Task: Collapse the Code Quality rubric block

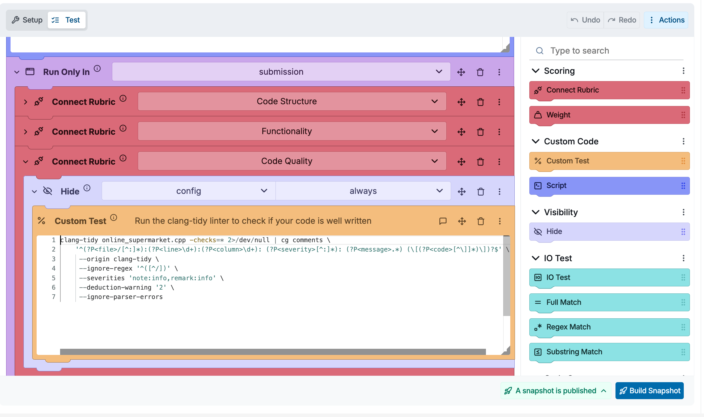Action: pyautogui.click(x=26, y=162)
